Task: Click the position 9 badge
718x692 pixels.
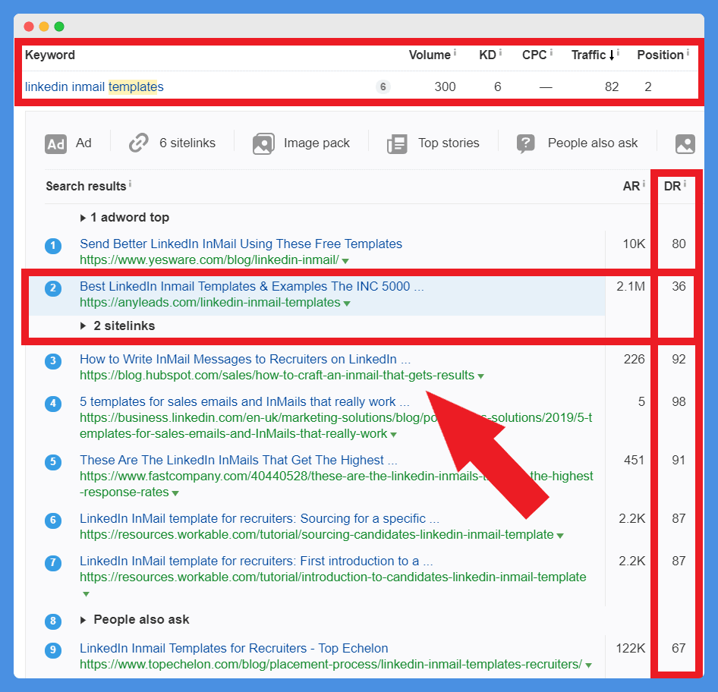Action: click(x=53, y=650)
